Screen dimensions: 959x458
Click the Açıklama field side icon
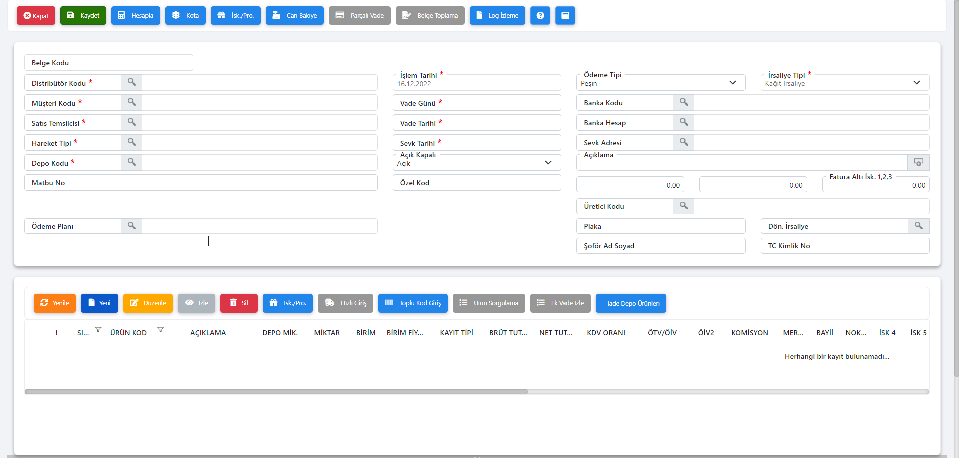click(x=918, y=162)
